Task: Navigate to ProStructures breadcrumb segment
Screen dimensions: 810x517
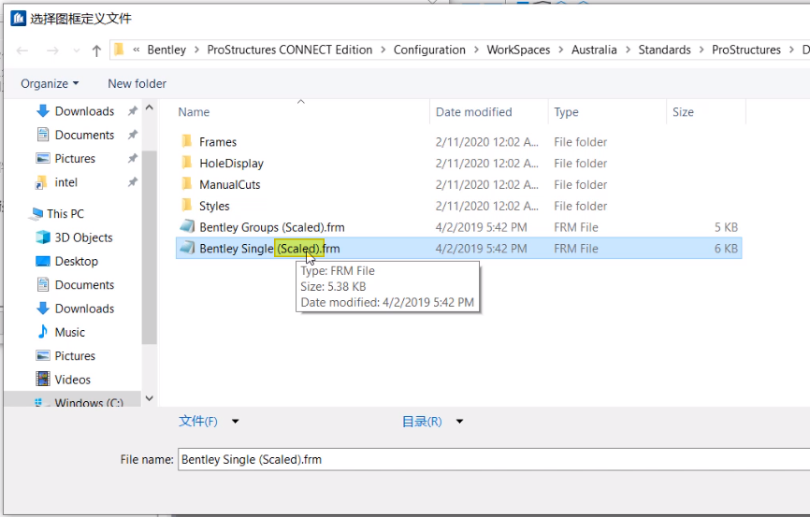Action: 746,50
